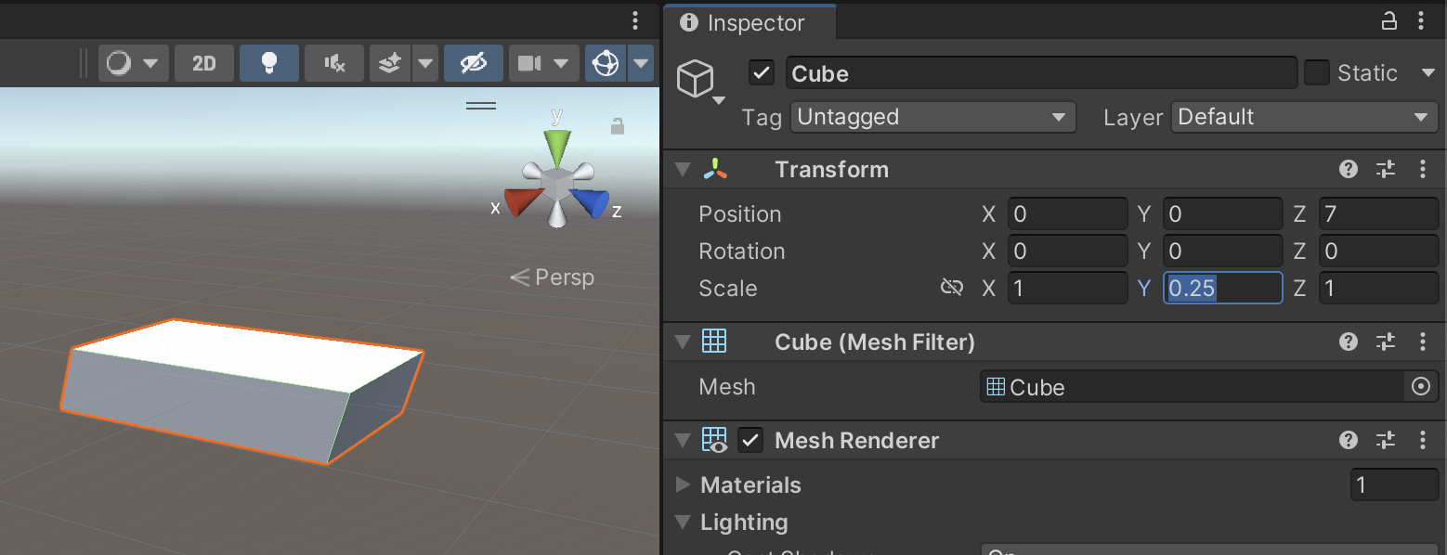Mute scene audio with the speaker icon
Screen dimensions: 1447x555
(334, 63)
